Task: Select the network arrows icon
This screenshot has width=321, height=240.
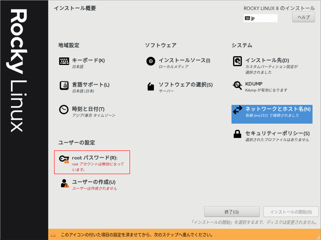Action: point(237,110)
